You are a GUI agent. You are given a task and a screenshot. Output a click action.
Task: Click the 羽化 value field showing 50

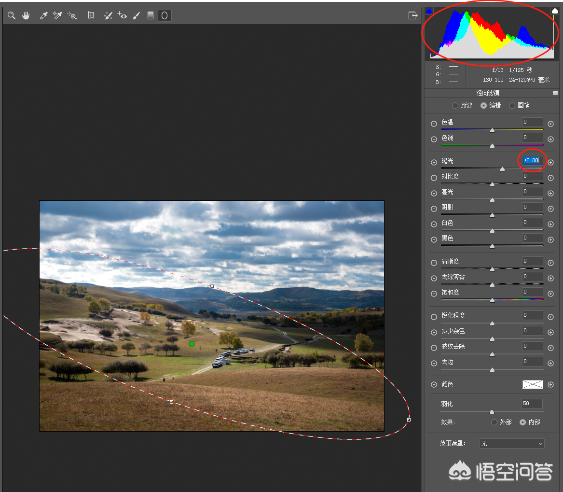pyautogui.click(x=532, y=403)
